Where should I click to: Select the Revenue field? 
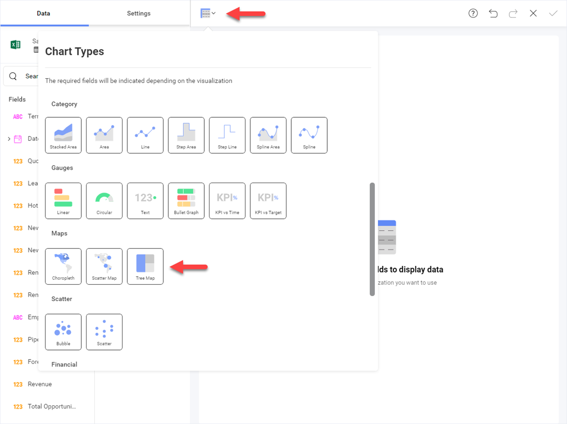[x=39, y=384]
